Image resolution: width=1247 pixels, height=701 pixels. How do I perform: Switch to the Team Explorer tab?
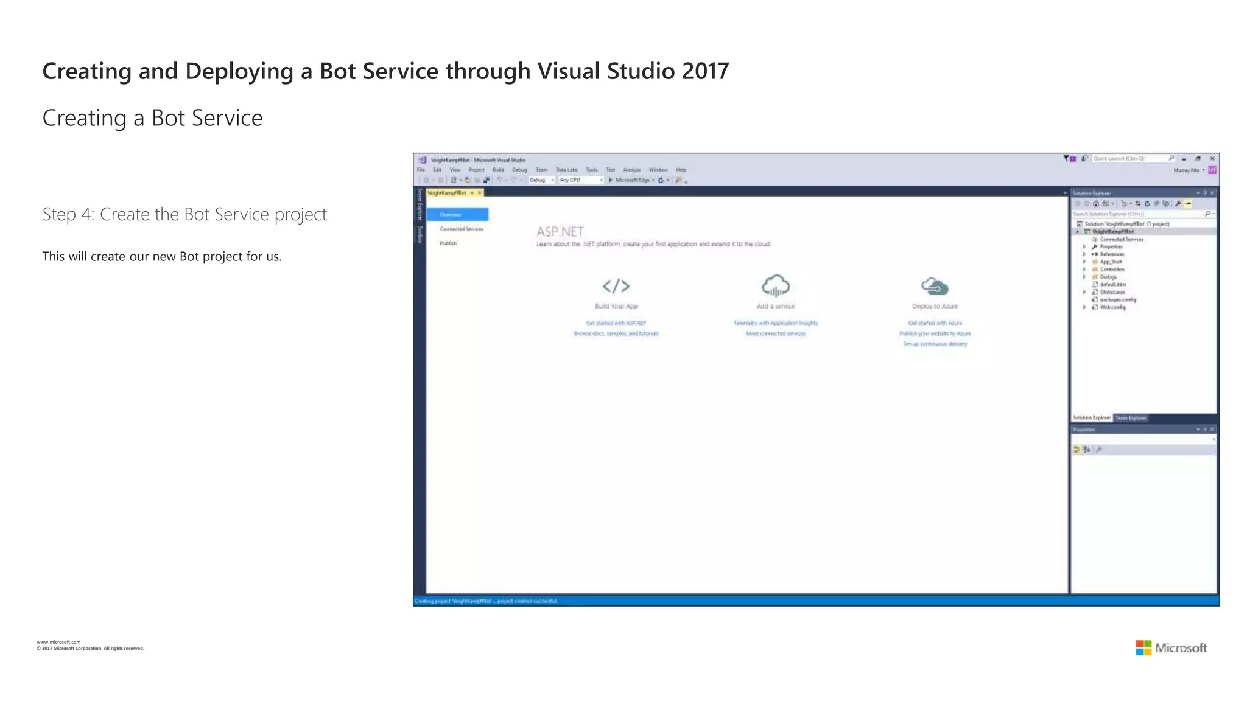[1130, 417]
